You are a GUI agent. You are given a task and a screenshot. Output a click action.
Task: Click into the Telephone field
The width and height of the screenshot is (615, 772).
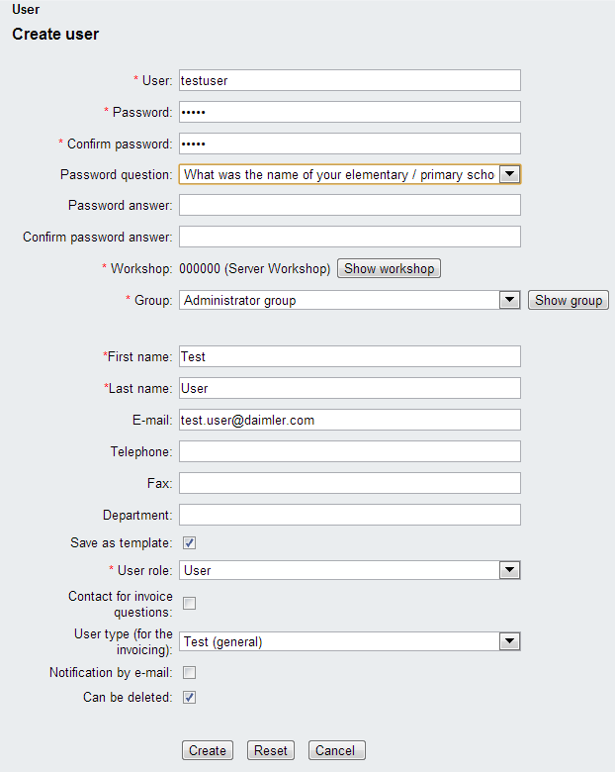(349, 451)
